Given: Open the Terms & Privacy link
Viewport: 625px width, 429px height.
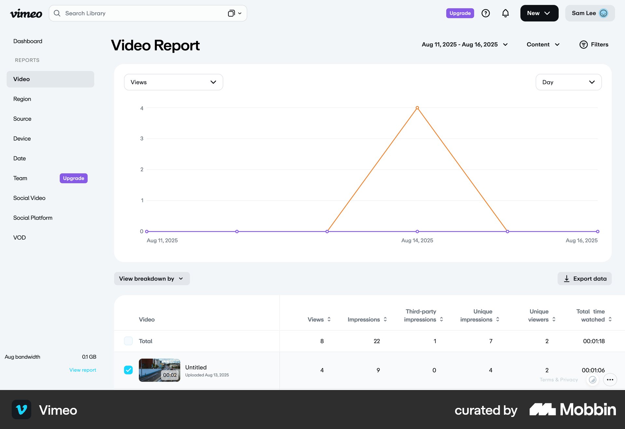Looking at the screenshot, I should (559, 380).
